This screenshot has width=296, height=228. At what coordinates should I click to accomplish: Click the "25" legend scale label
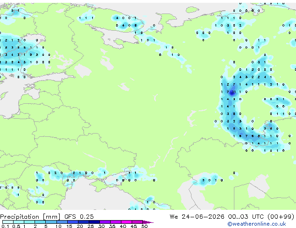(91, 226)
